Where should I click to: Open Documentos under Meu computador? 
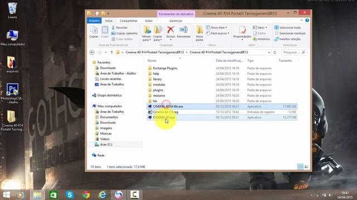pyautogui.click(x=109, y=117)
